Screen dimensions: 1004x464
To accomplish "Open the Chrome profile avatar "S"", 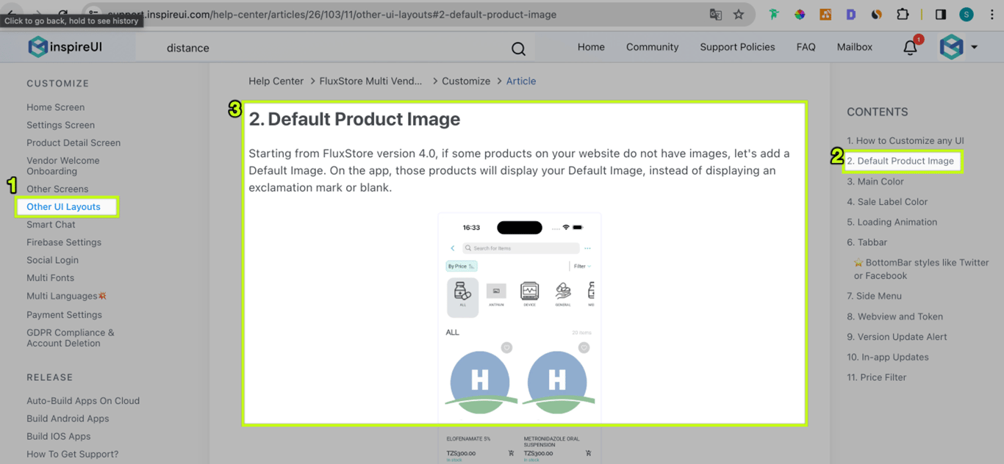I will point(967,14).
